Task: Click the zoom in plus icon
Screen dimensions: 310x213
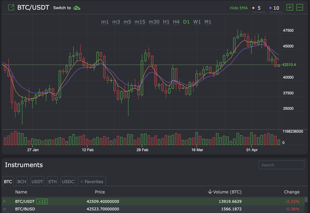Action: point(290,7)
